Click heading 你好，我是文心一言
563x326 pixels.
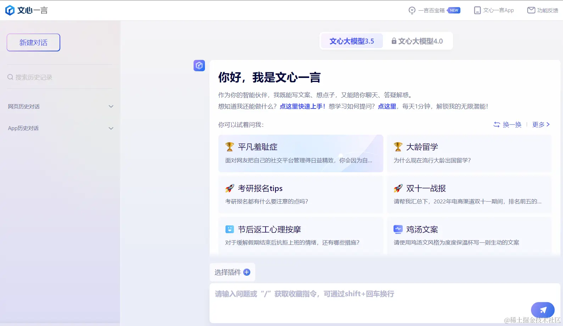269,77
